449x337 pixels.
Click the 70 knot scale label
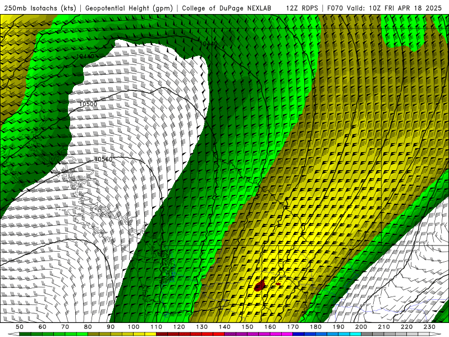point(65,327)
